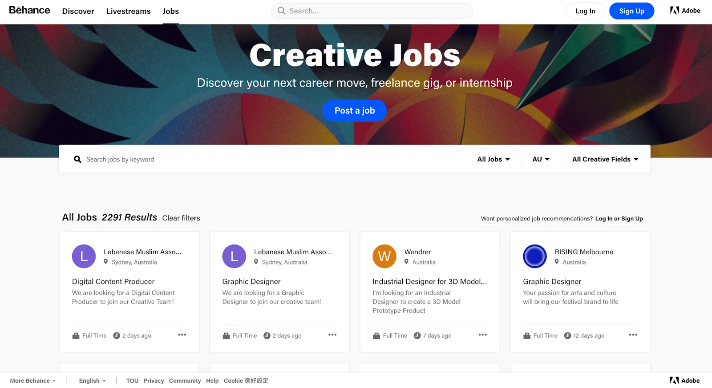Image resolution: width=712 pixels, height=388 pixels.
Task: Click the blue RISING Melbourne avatar
Action: point(535,256)
